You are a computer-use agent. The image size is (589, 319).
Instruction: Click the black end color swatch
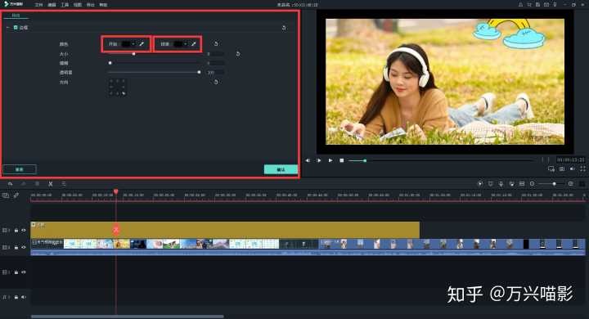[x=178, y=44]
